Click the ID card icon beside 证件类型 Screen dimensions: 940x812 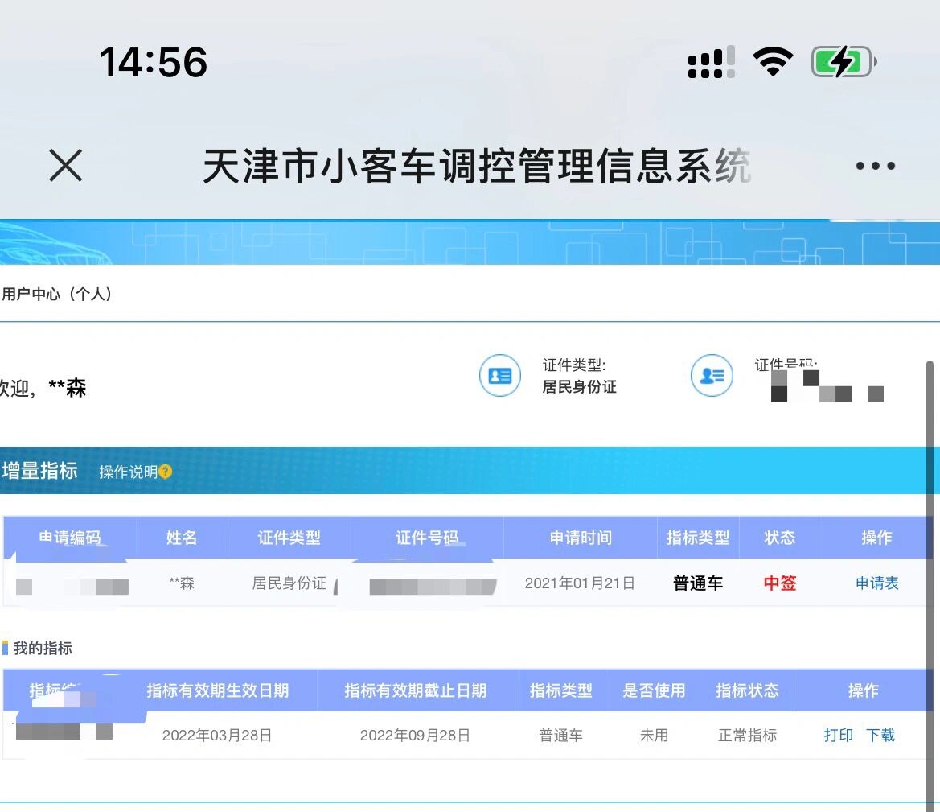click(499, 376)
